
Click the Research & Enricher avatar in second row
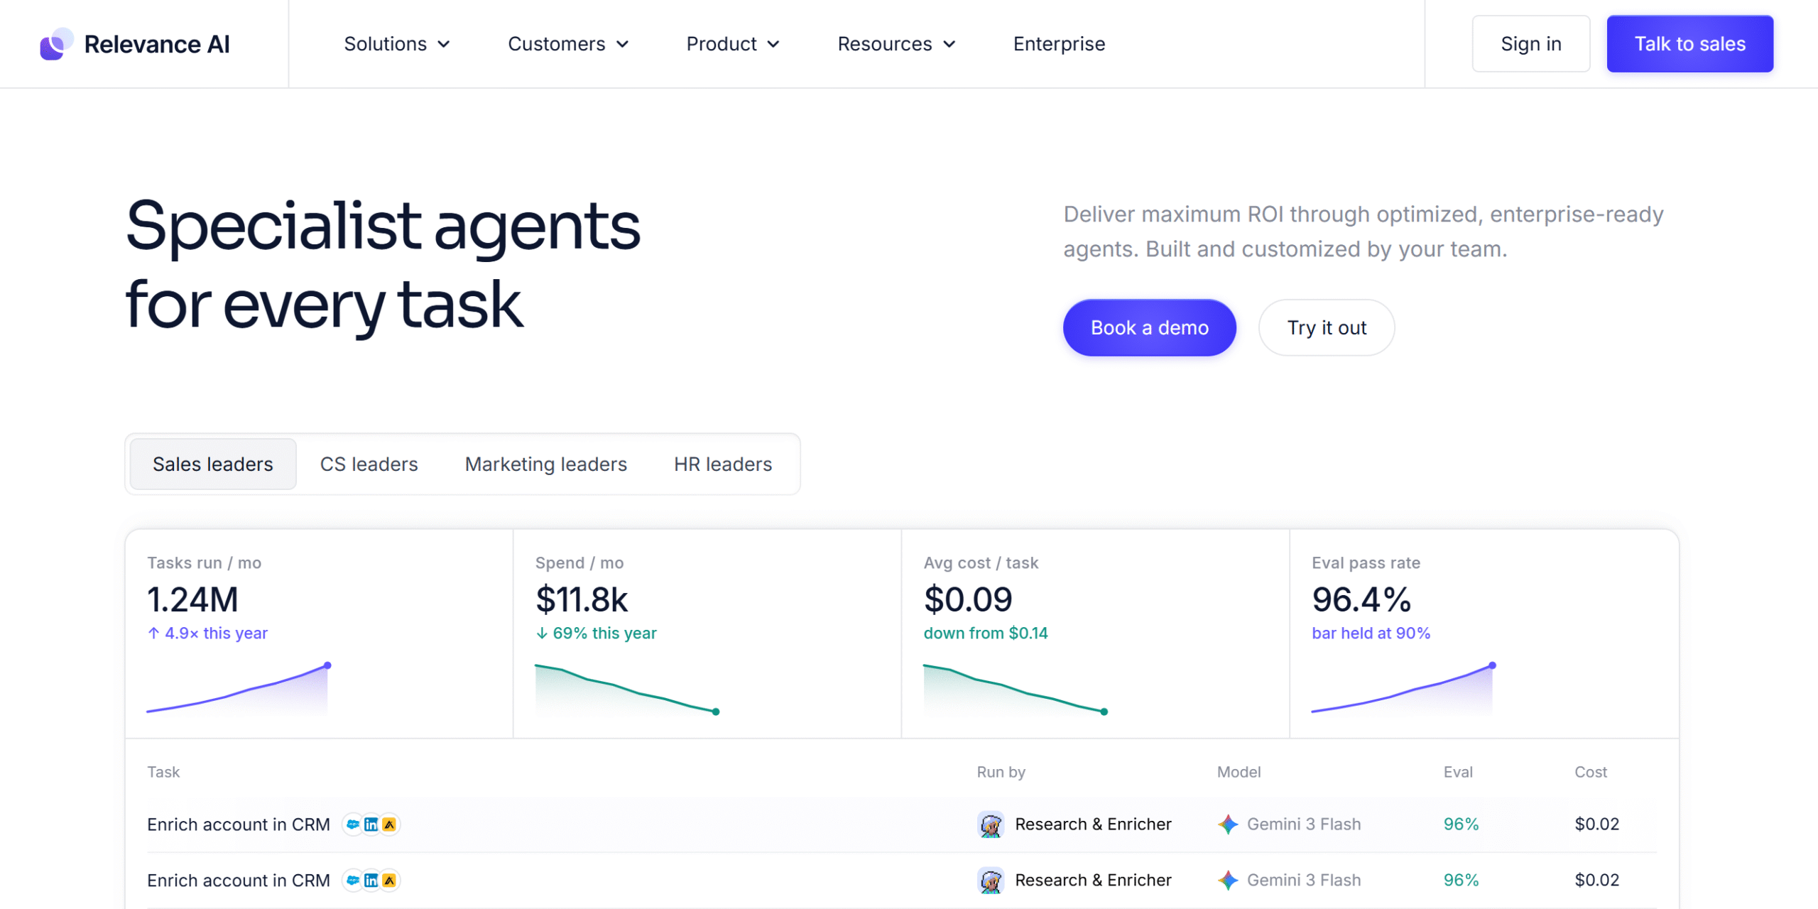(990, 881)
